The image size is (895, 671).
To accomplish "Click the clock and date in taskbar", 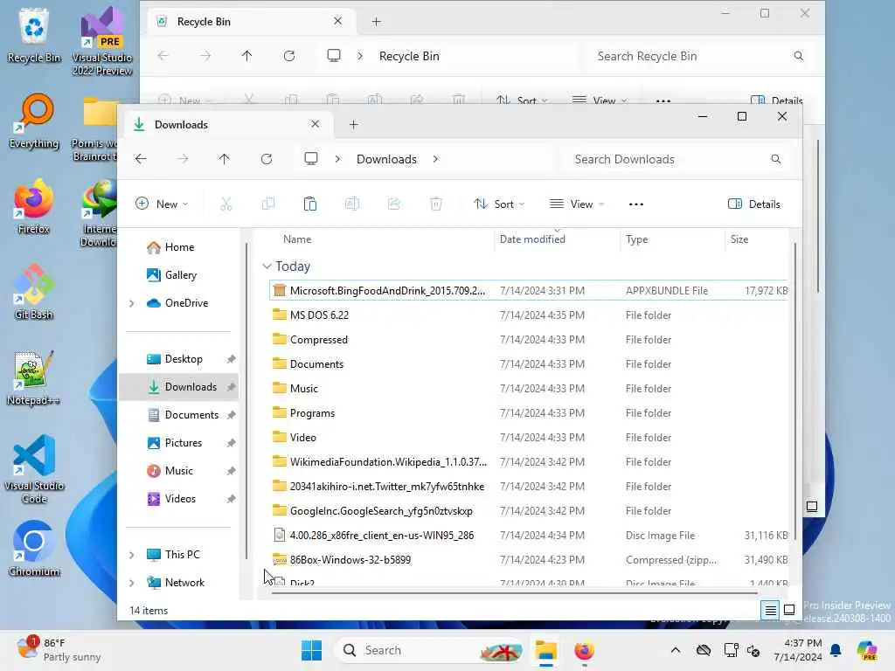I will click(797, 650).
